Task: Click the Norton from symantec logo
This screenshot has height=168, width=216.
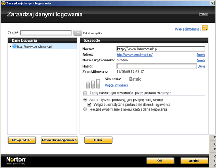Action: [x=16, y=160]
